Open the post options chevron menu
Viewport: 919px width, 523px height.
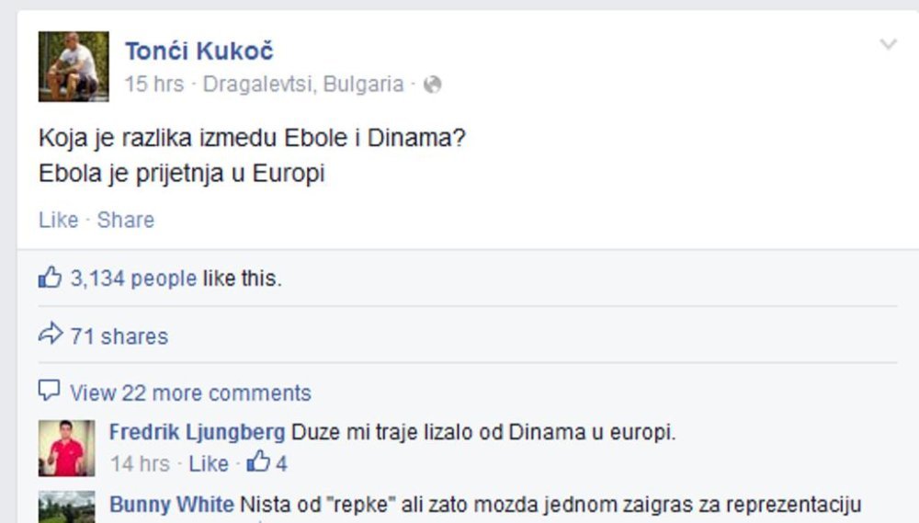click(x=889, y=44)
